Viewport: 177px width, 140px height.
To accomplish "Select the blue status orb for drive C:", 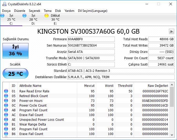I will point(2,16).
